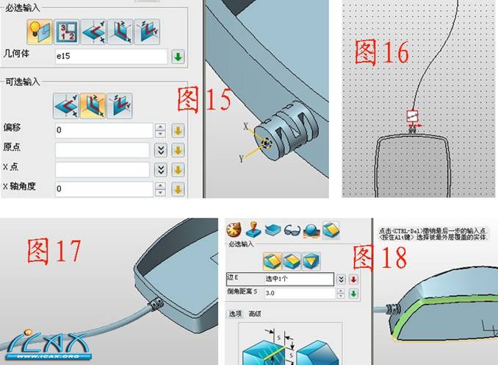Select the first highlighted chamfer type icon
This screenshot has height=365, width=498.
[x=273, y=261]
